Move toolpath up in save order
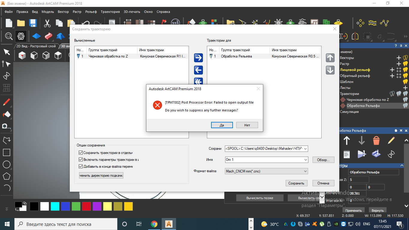Viewport: 409px width, 230px height. 330,58
